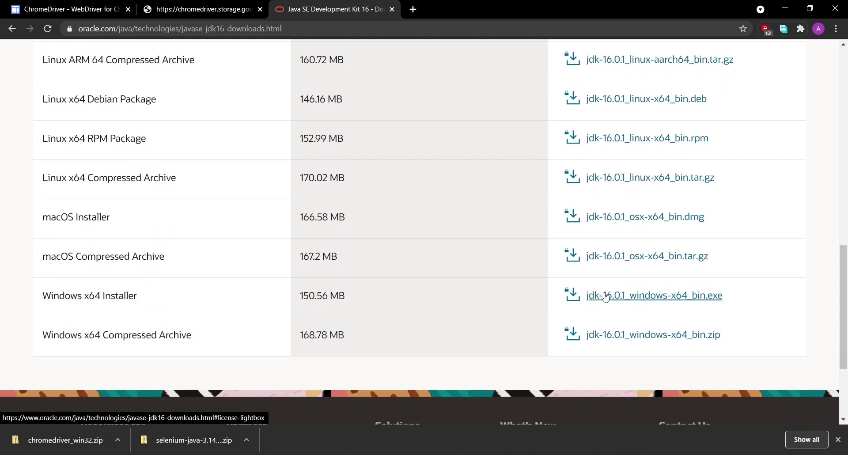Select 'Linux ARM 64 Compressed Archive' text
The image size is (848, 455).
[118, 60]
